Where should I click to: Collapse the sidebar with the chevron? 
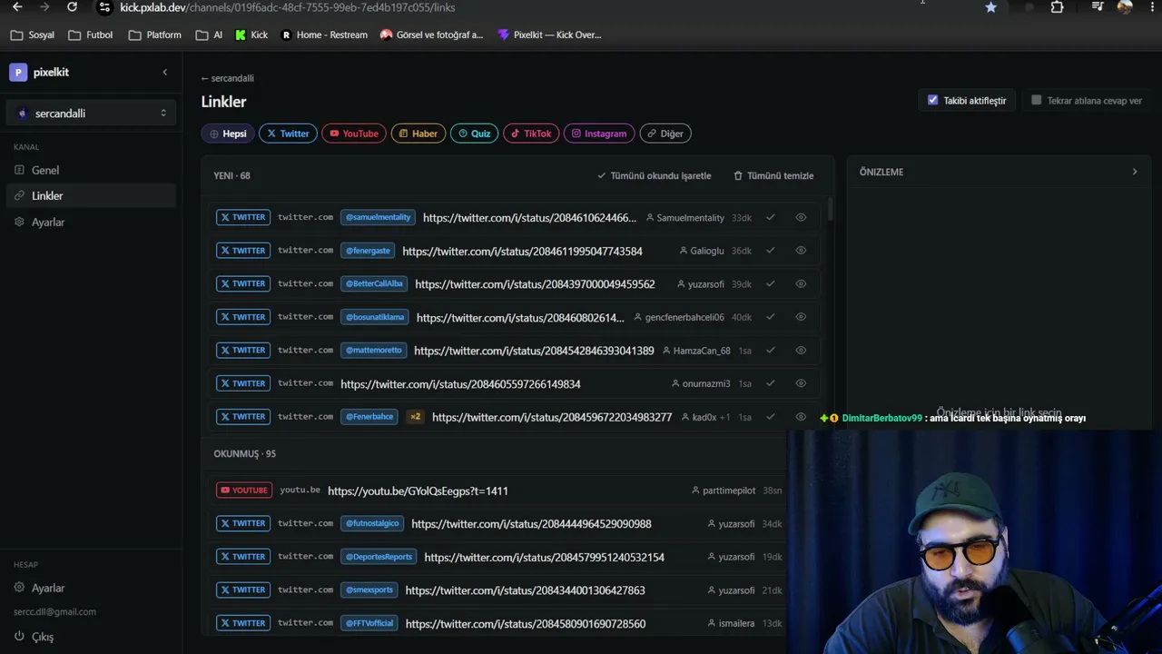click(x=164, y=73)
